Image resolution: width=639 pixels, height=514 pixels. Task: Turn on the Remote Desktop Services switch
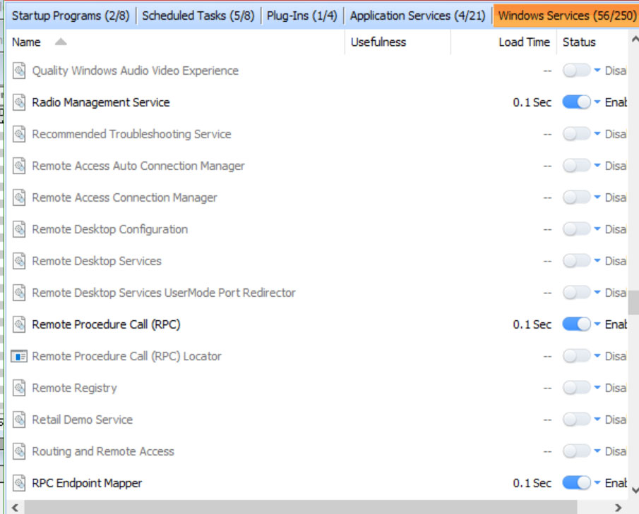pos(576,261)
